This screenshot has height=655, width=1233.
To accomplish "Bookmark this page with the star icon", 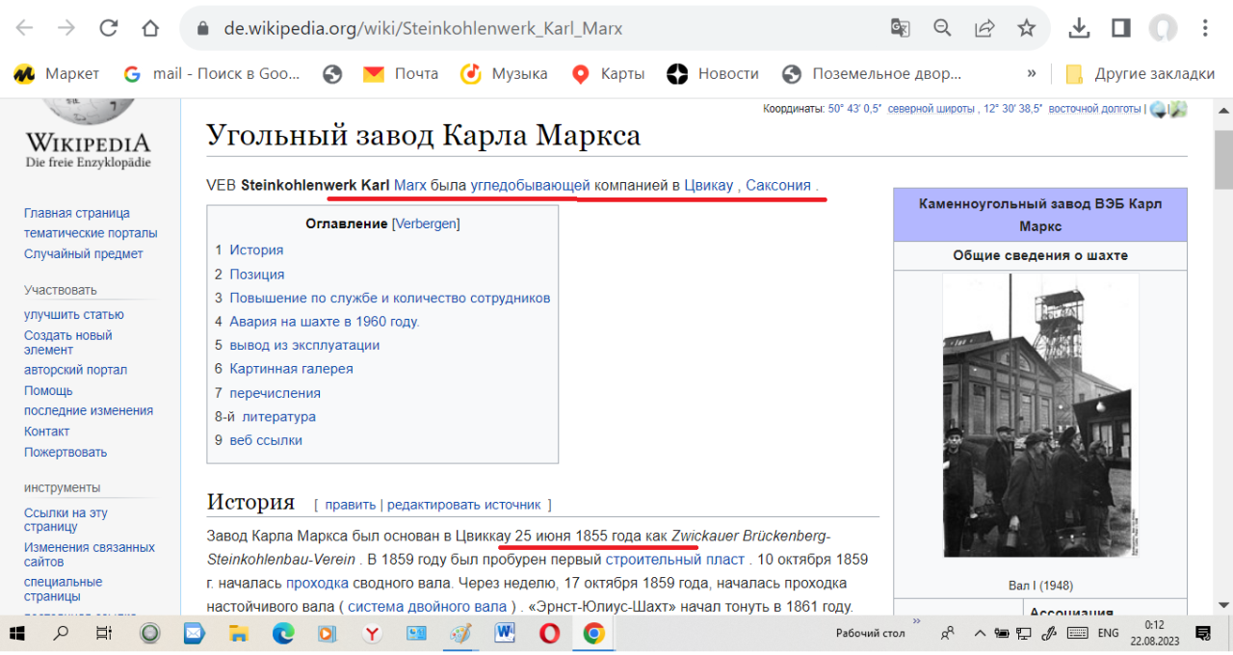I will pyautogui.click(x=1027, y=28).
